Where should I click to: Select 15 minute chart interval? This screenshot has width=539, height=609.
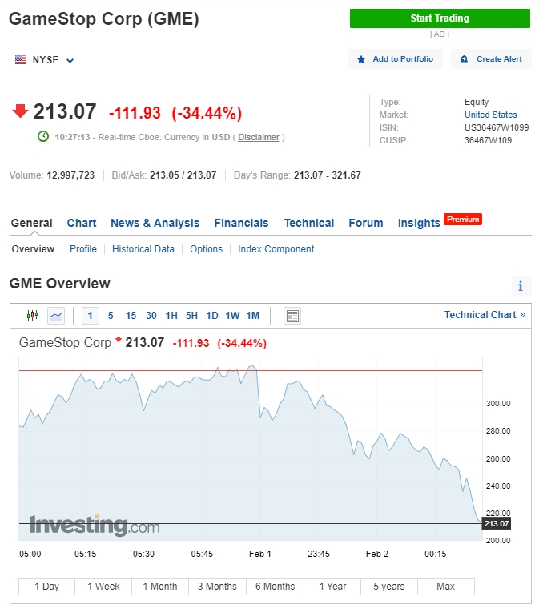(x=131, y=316)
